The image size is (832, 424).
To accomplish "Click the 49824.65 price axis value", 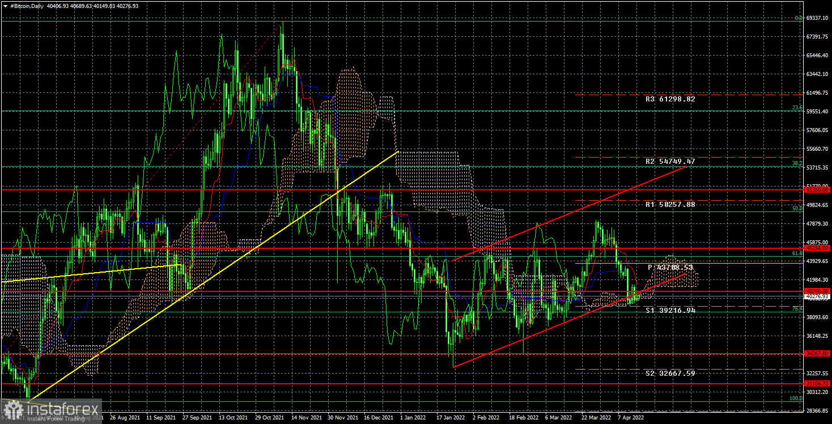I will point(818,205).
